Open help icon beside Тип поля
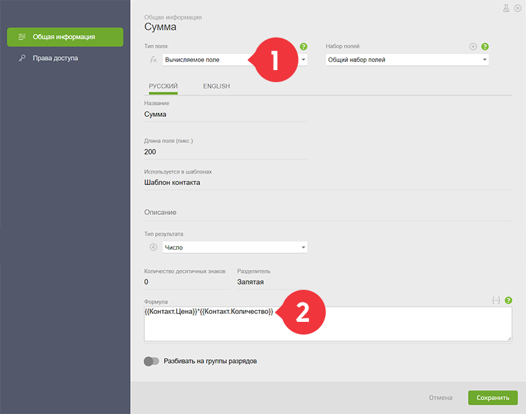This screenshot has height=414, width=526. pyautogui.click(x=303, y=47)
